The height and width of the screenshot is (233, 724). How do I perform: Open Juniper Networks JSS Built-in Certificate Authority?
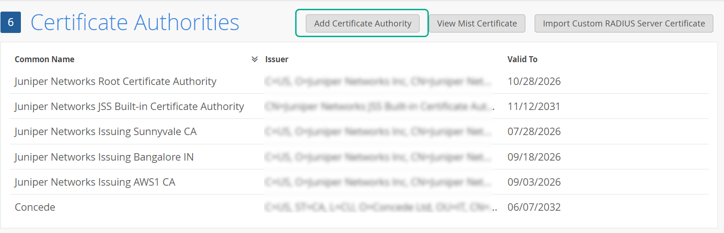click(x=129, y=107)
